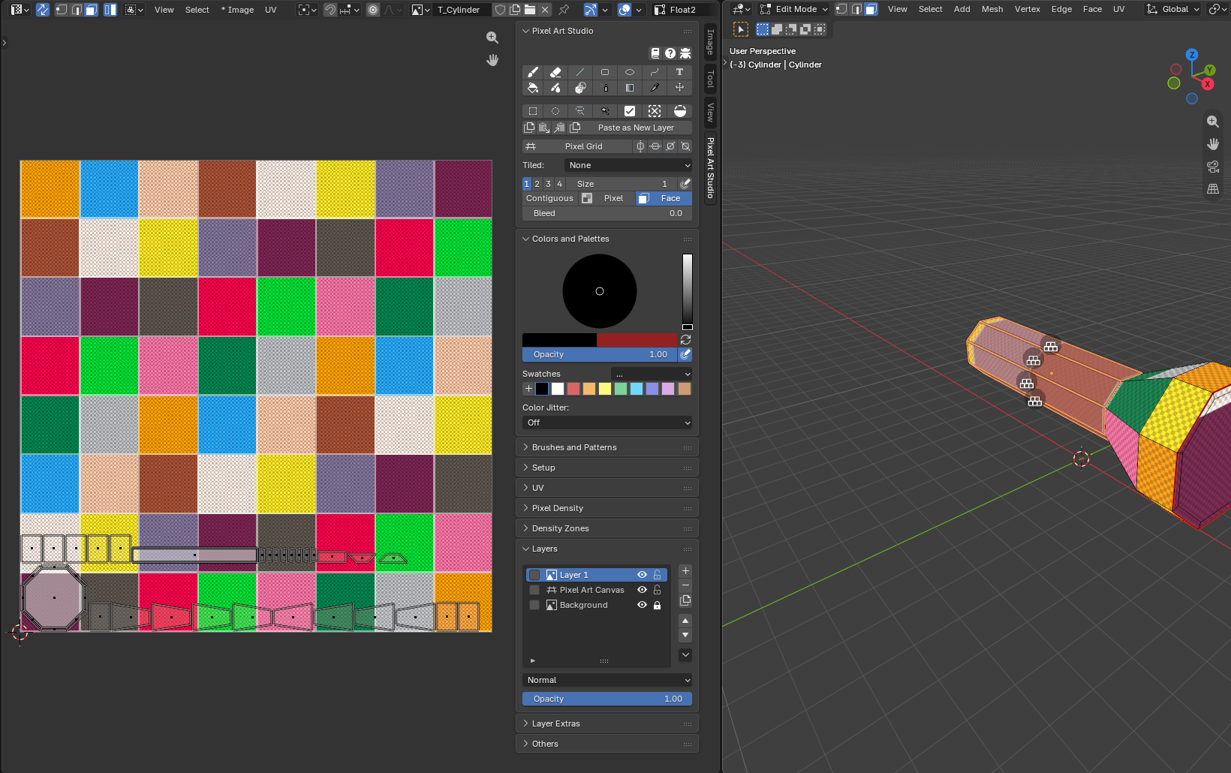Screen dimensions: 1231x773
Task: Toggle the Pixel Grid button
Action: pyautogui.click(x=576, y=146)
